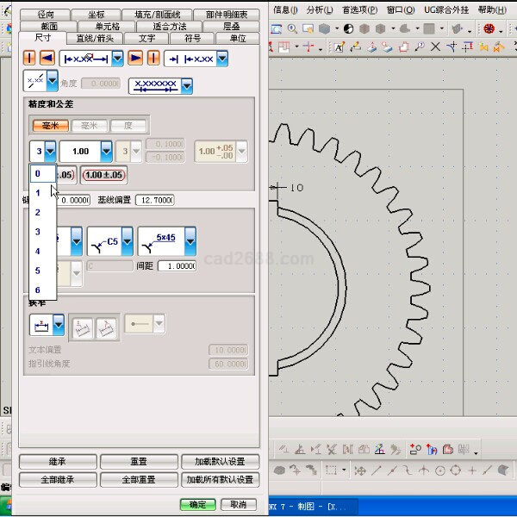Click the 基线偏置 input field
The width and height of the screenshot is (517, 517).
coord(155,200)
